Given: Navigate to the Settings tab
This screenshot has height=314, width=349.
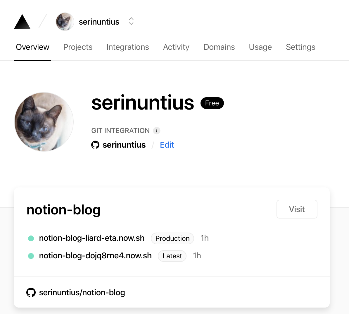Looking at the screenshot, I should click(x=300, y=47).
